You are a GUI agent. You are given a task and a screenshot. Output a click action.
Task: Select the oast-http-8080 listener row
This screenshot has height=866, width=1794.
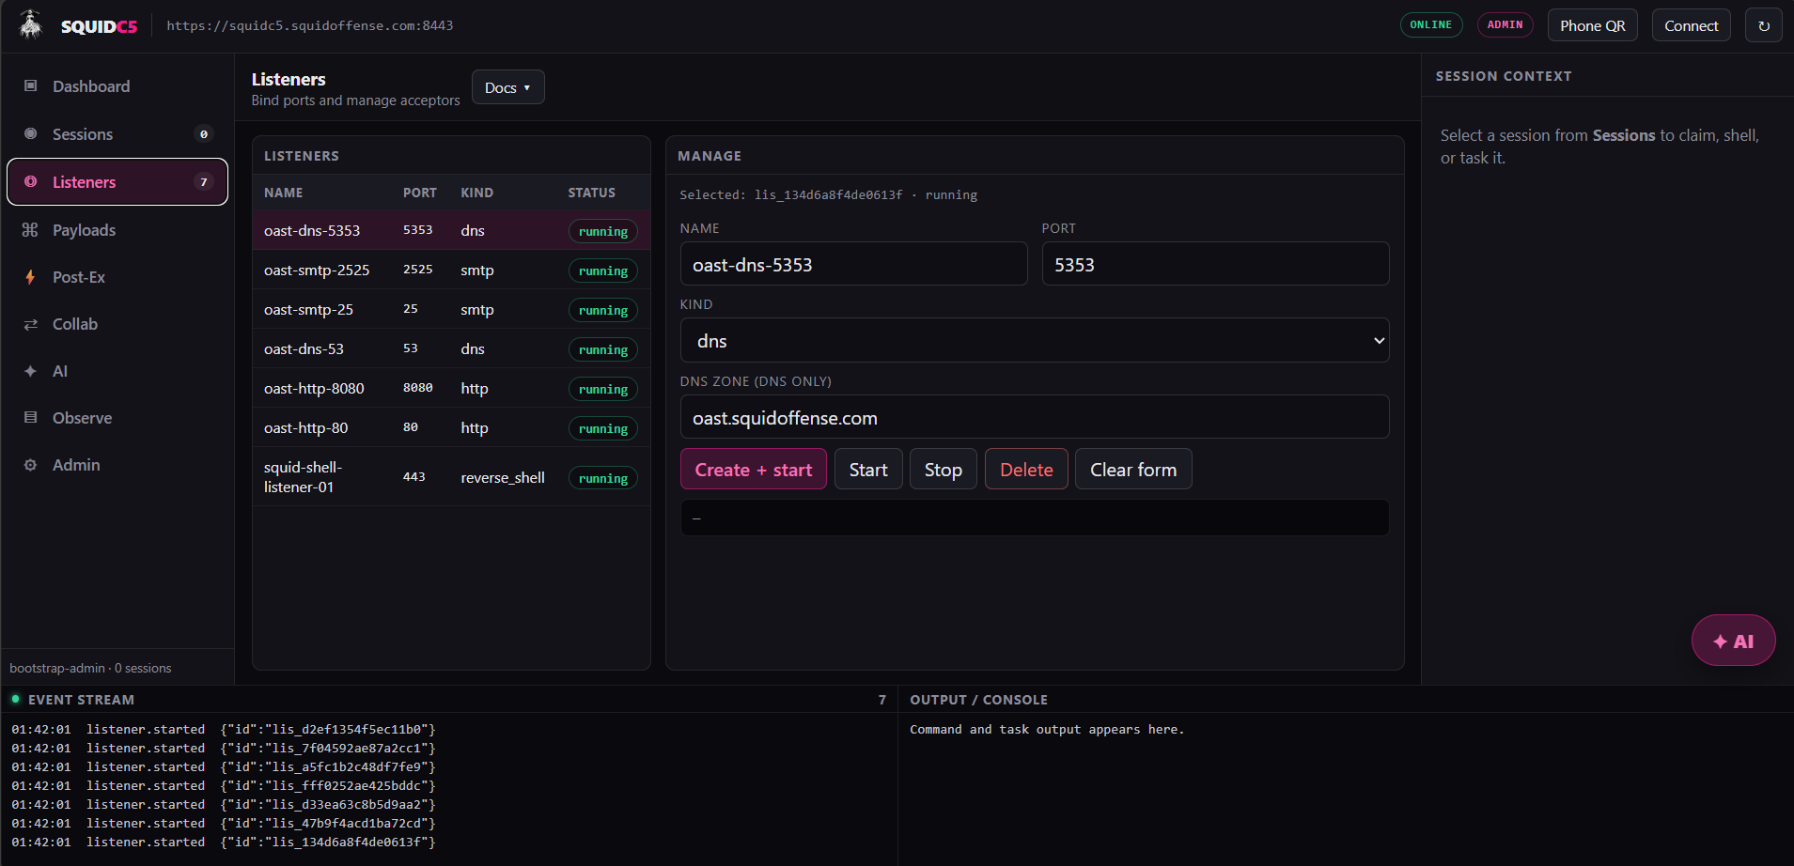coord(451,388)
